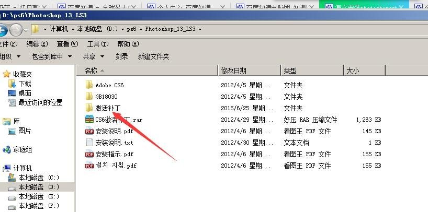Viewport: 428px width, 212px height.
Task: Select the 激活补丁 folder icon
Action: 89,108
